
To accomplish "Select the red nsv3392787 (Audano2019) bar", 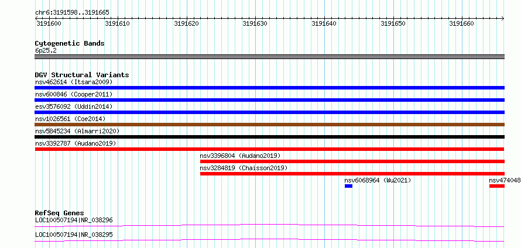I will [x=269, y=149].
